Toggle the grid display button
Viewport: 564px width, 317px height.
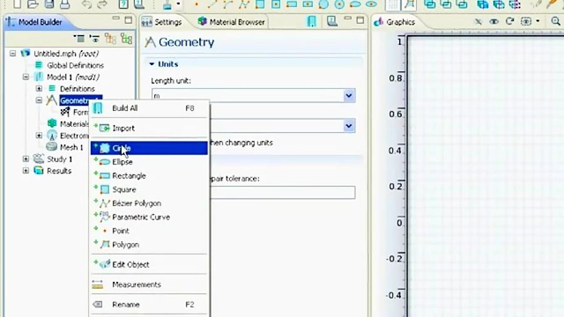coord(393,4)
